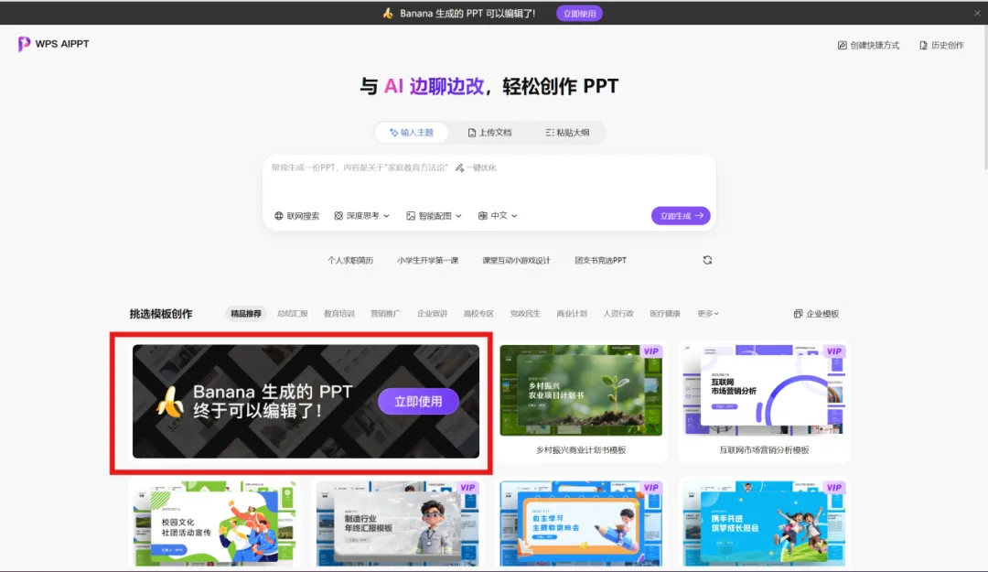The height and width of the screenshot is (572, 988).
Task: Open the 中文 language dropdown
Action: coord(498,216)
